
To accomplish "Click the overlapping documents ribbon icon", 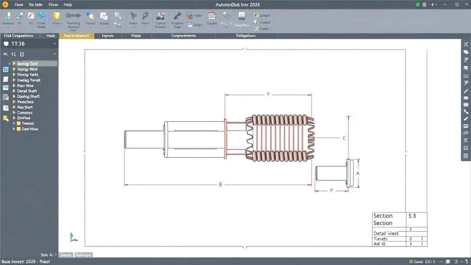I will pos(104,16).
